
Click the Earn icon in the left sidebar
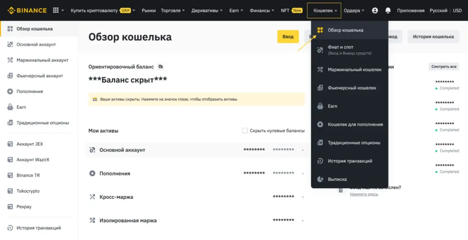(x=10, y=107)
